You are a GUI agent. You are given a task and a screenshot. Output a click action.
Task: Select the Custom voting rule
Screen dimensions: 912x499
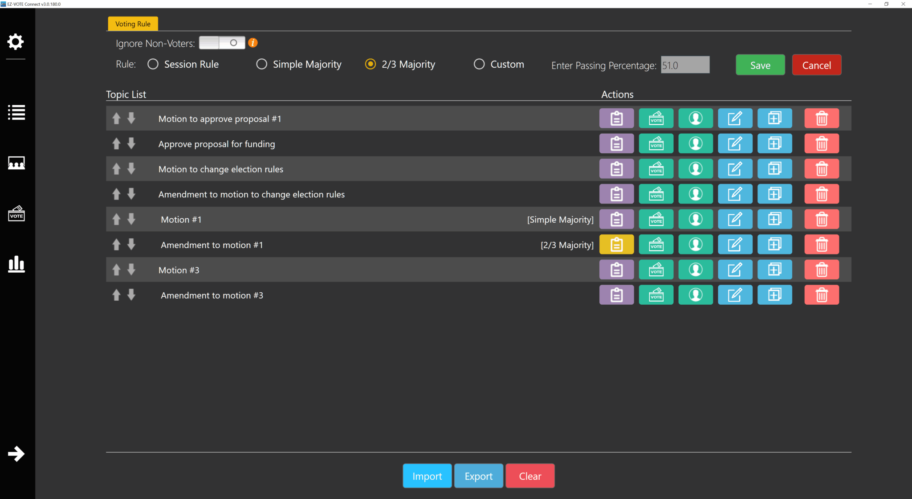pos(479,64)
